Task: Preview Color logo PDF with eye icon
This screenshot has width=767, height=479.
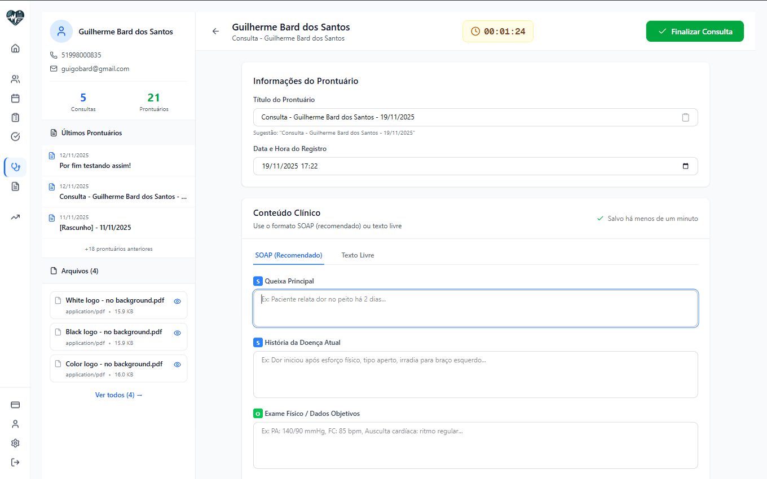Action: [177, 365]
